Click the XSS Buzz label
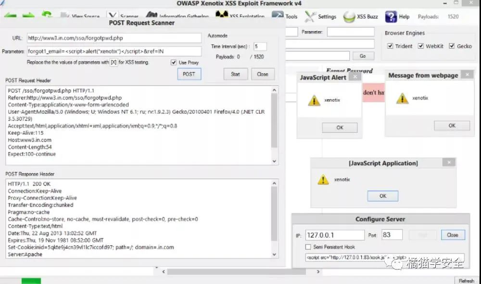The height and width of the screenshot is (284, 481). pyautogui.click(x=367, y=16)
